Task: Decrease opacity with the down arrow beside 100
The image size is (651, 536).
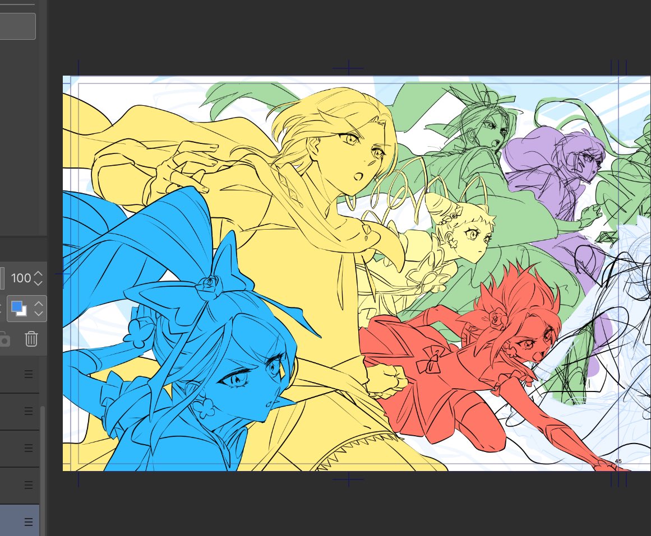Action: point(38,283)
